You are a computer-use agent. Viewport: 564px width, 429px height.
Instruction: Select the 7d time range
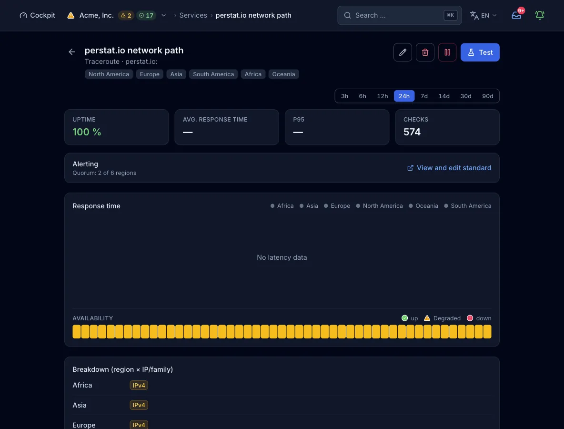pos(424,96)
